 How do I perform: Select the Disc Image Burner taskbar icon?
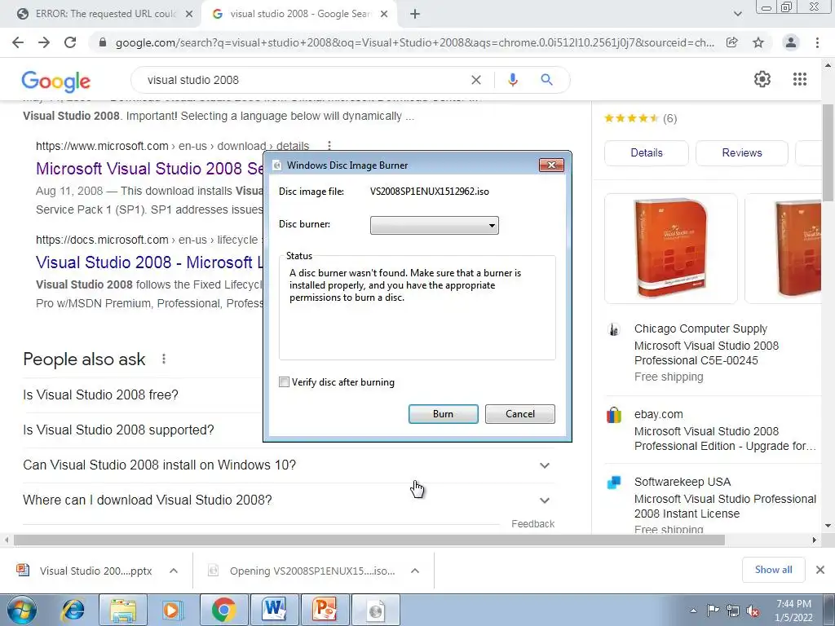point(375,610)
